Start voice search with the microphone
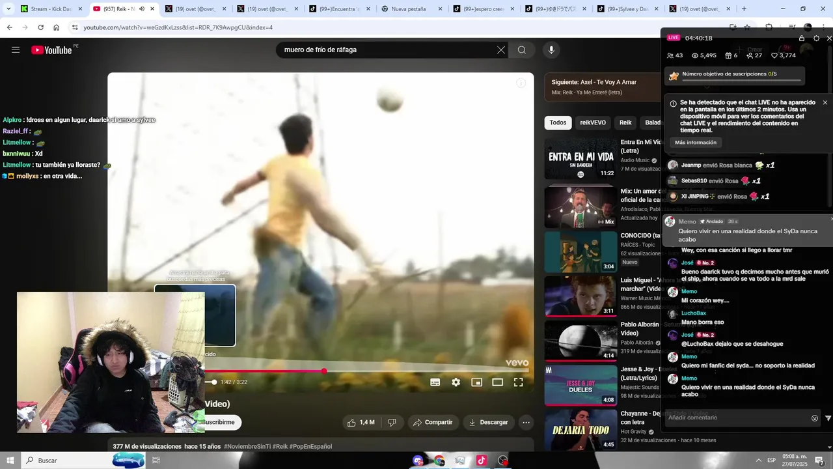The width and height of the screenshot is (833, 469). 551,50
